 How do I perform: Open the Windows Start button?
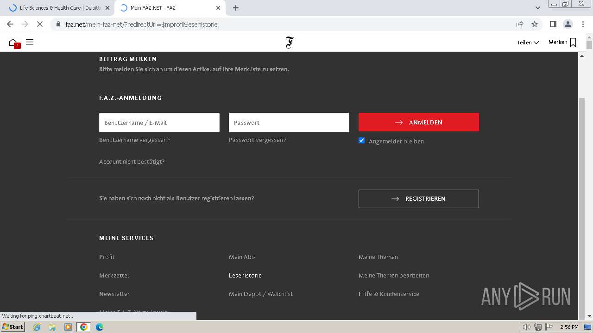click(x=13, y=327)
